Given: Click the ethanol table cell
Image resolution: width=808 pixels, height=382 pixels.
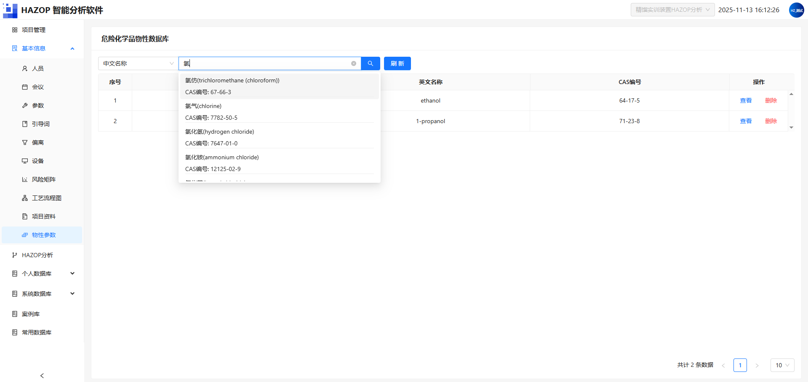Looking at the screenshot, I should click(430, 100).
